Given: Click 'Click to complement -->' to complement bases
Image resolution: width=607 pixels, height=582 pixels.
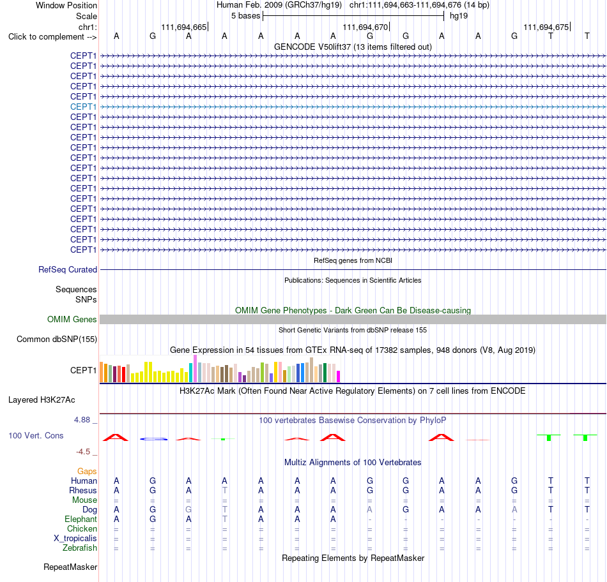Looking at the screenshot, I should pos(52,37).
